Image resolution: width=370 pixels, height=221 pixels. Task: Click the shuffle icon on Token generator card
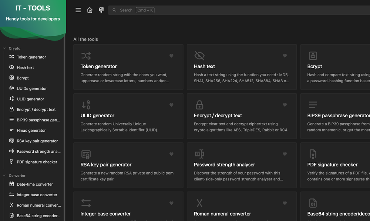coord(86,56)
